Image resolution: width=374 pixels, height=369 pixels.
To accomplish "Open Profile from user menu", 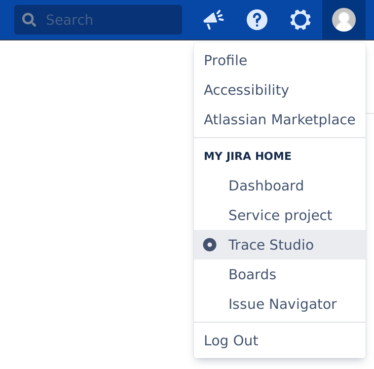I will click(x=280, y=60).
